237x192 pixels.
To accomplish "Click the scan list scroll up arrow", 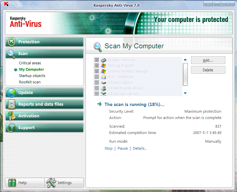I will click(x=185, y=60).
